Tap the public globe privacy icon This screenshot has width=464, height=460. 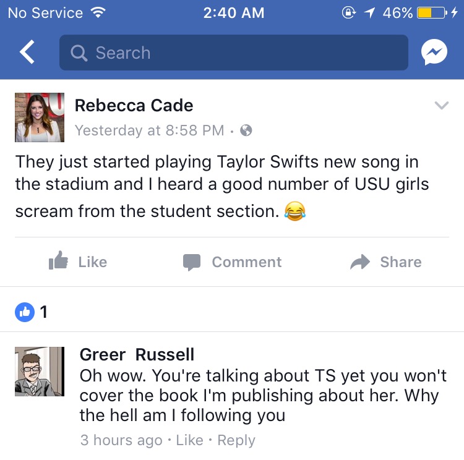[246, 130]
